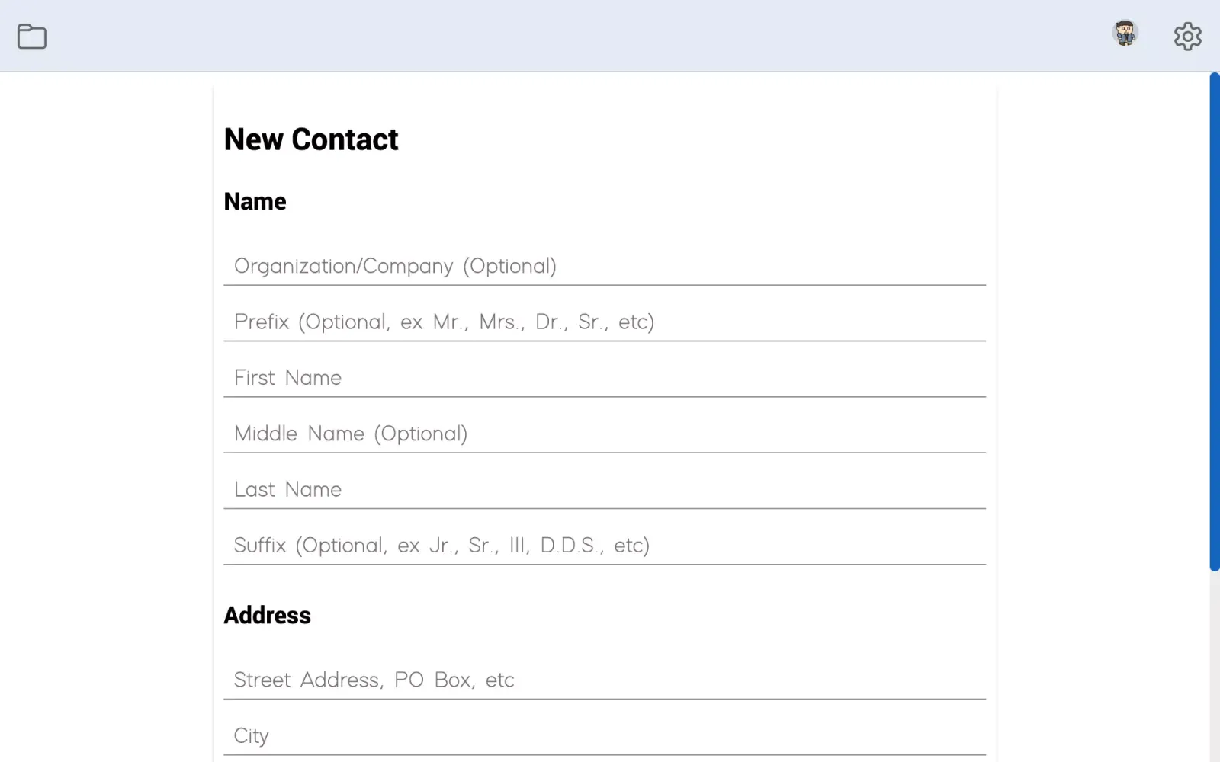The width and height of the screenshot is (1220, 762).
Task: Focus the Street Address, PO Box field
Action: 604,680
